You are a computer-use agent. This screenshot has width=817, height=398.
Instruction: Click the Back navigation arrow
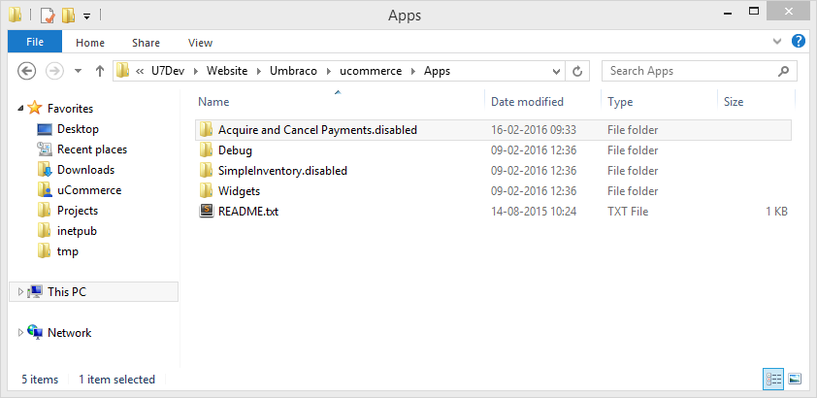(x=26, y=71)
